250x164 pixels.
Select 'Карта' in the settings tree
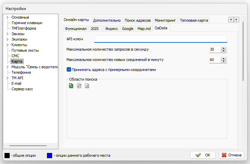[x=17, y=61]
